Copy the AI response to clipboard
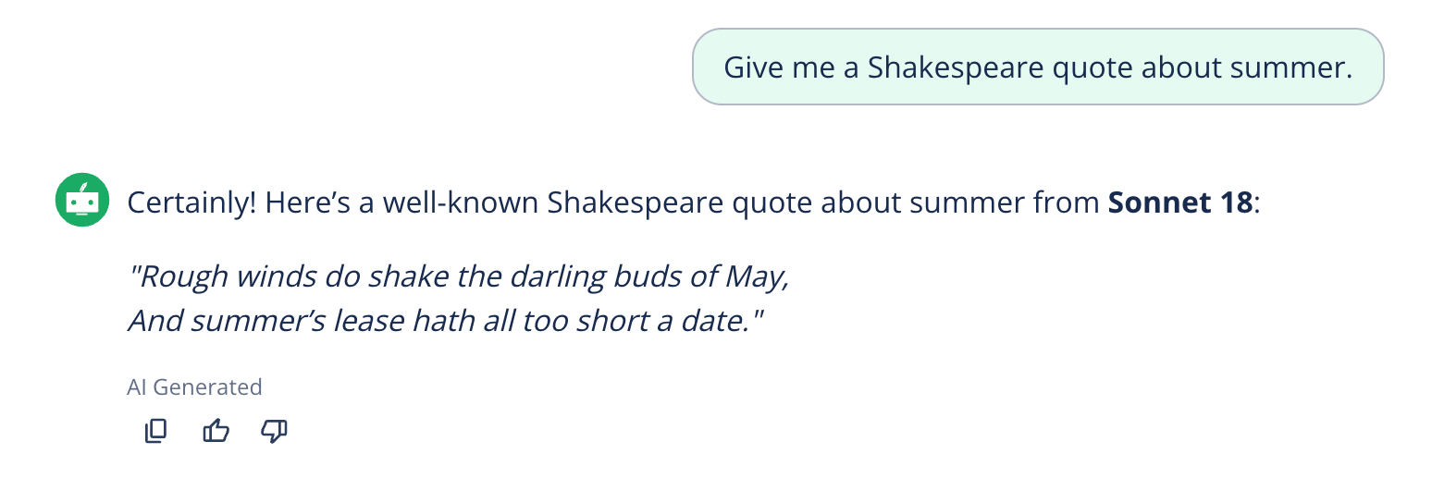 [155, 431]
